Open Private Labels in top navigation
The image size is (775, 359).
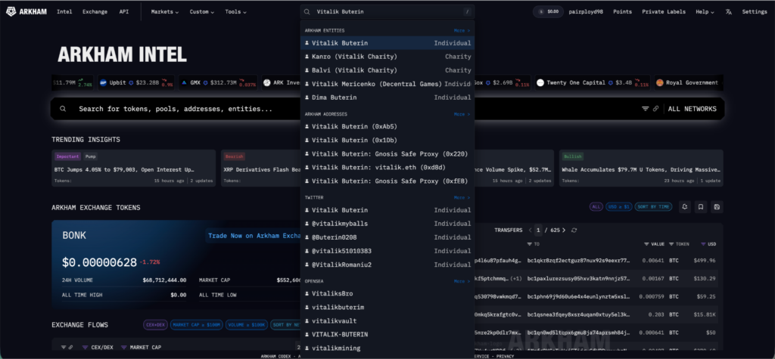click(663, 12)
